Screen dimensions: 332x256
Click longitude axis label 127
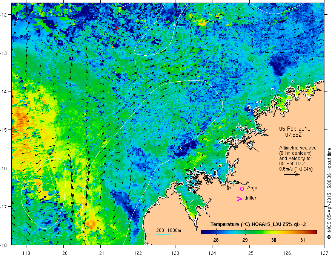coord(324,253)
